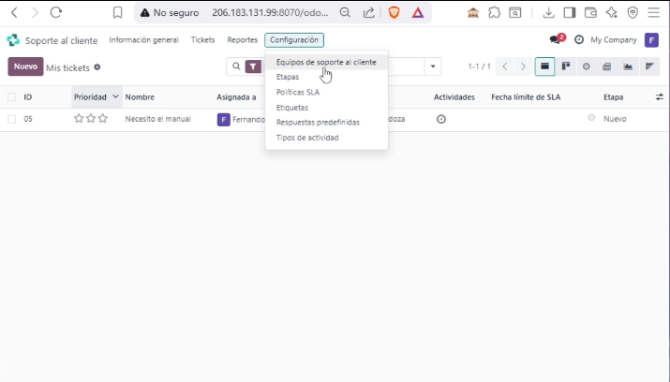Sort by the Nombre column header
The width and height of the screenshot is (670, 382).
click(140, 97)
